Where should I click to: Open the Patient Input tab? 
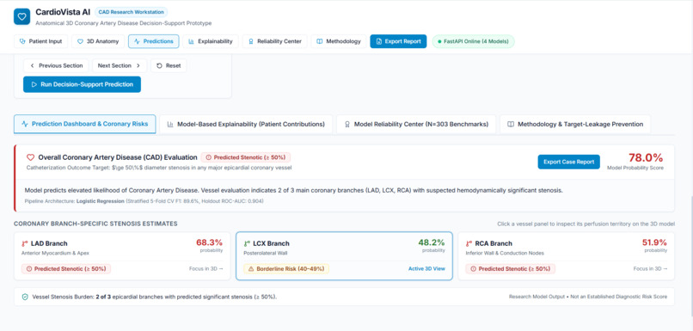41,41
